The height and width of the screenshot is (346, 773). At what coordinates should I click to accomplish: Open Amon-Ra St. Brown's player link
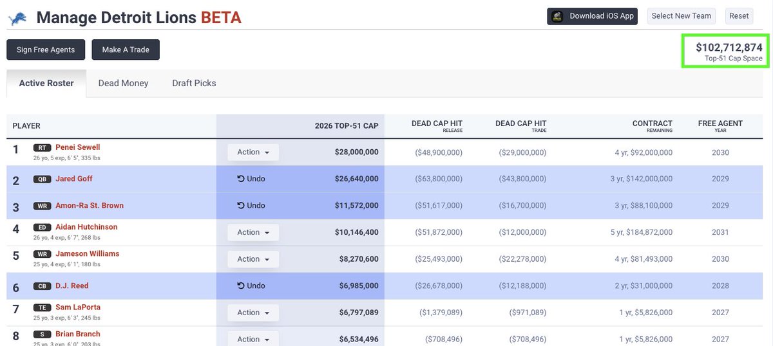(90, 206)
